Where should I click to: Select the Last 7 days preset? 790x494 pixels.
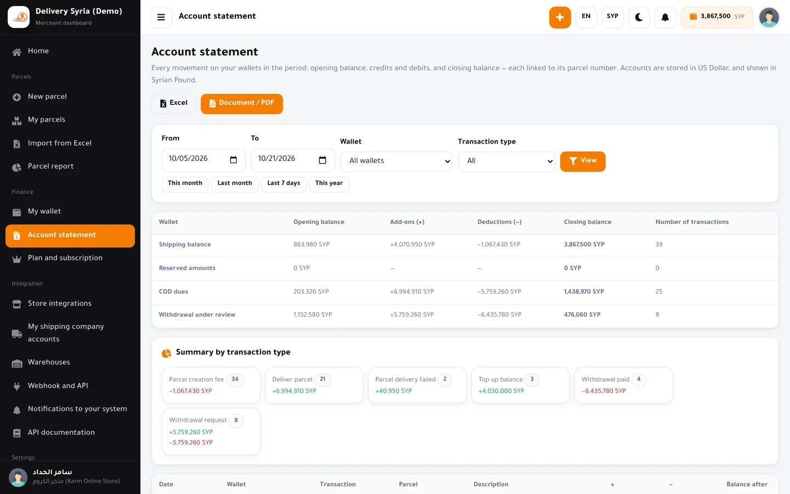(284, 184)
